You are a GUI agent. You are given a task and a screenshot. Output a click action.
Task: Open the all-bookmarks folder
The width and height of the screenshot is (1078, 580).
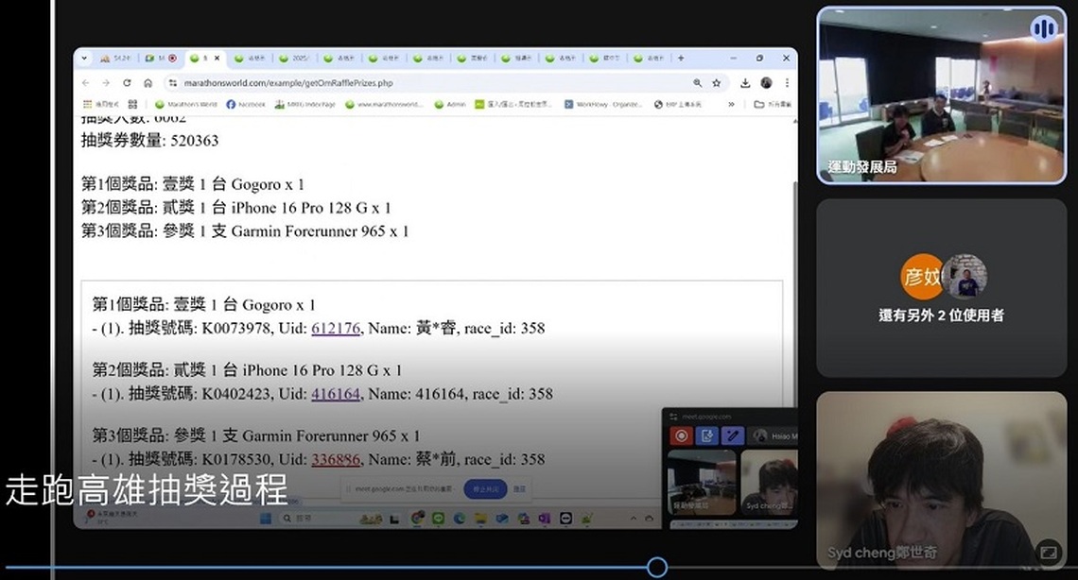(772, 104)
